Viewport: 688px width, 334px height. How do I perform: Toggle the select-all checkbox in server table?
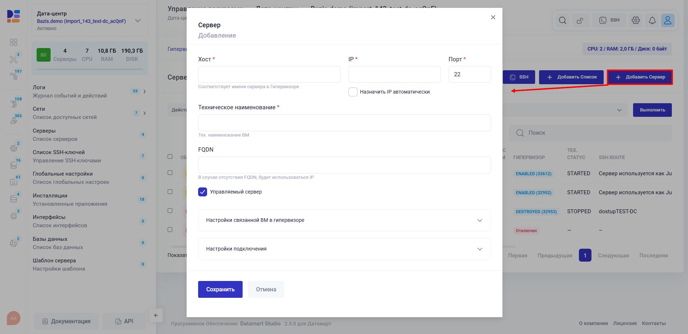coord(170,156)
